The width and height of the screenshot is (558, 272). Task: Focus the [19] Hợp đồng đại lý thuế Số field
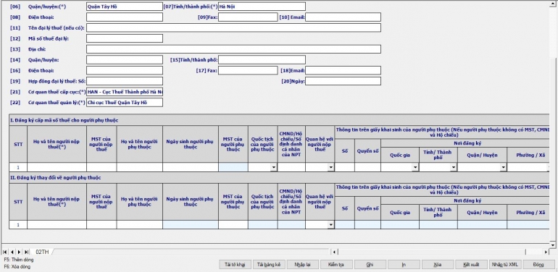point(125,81)
